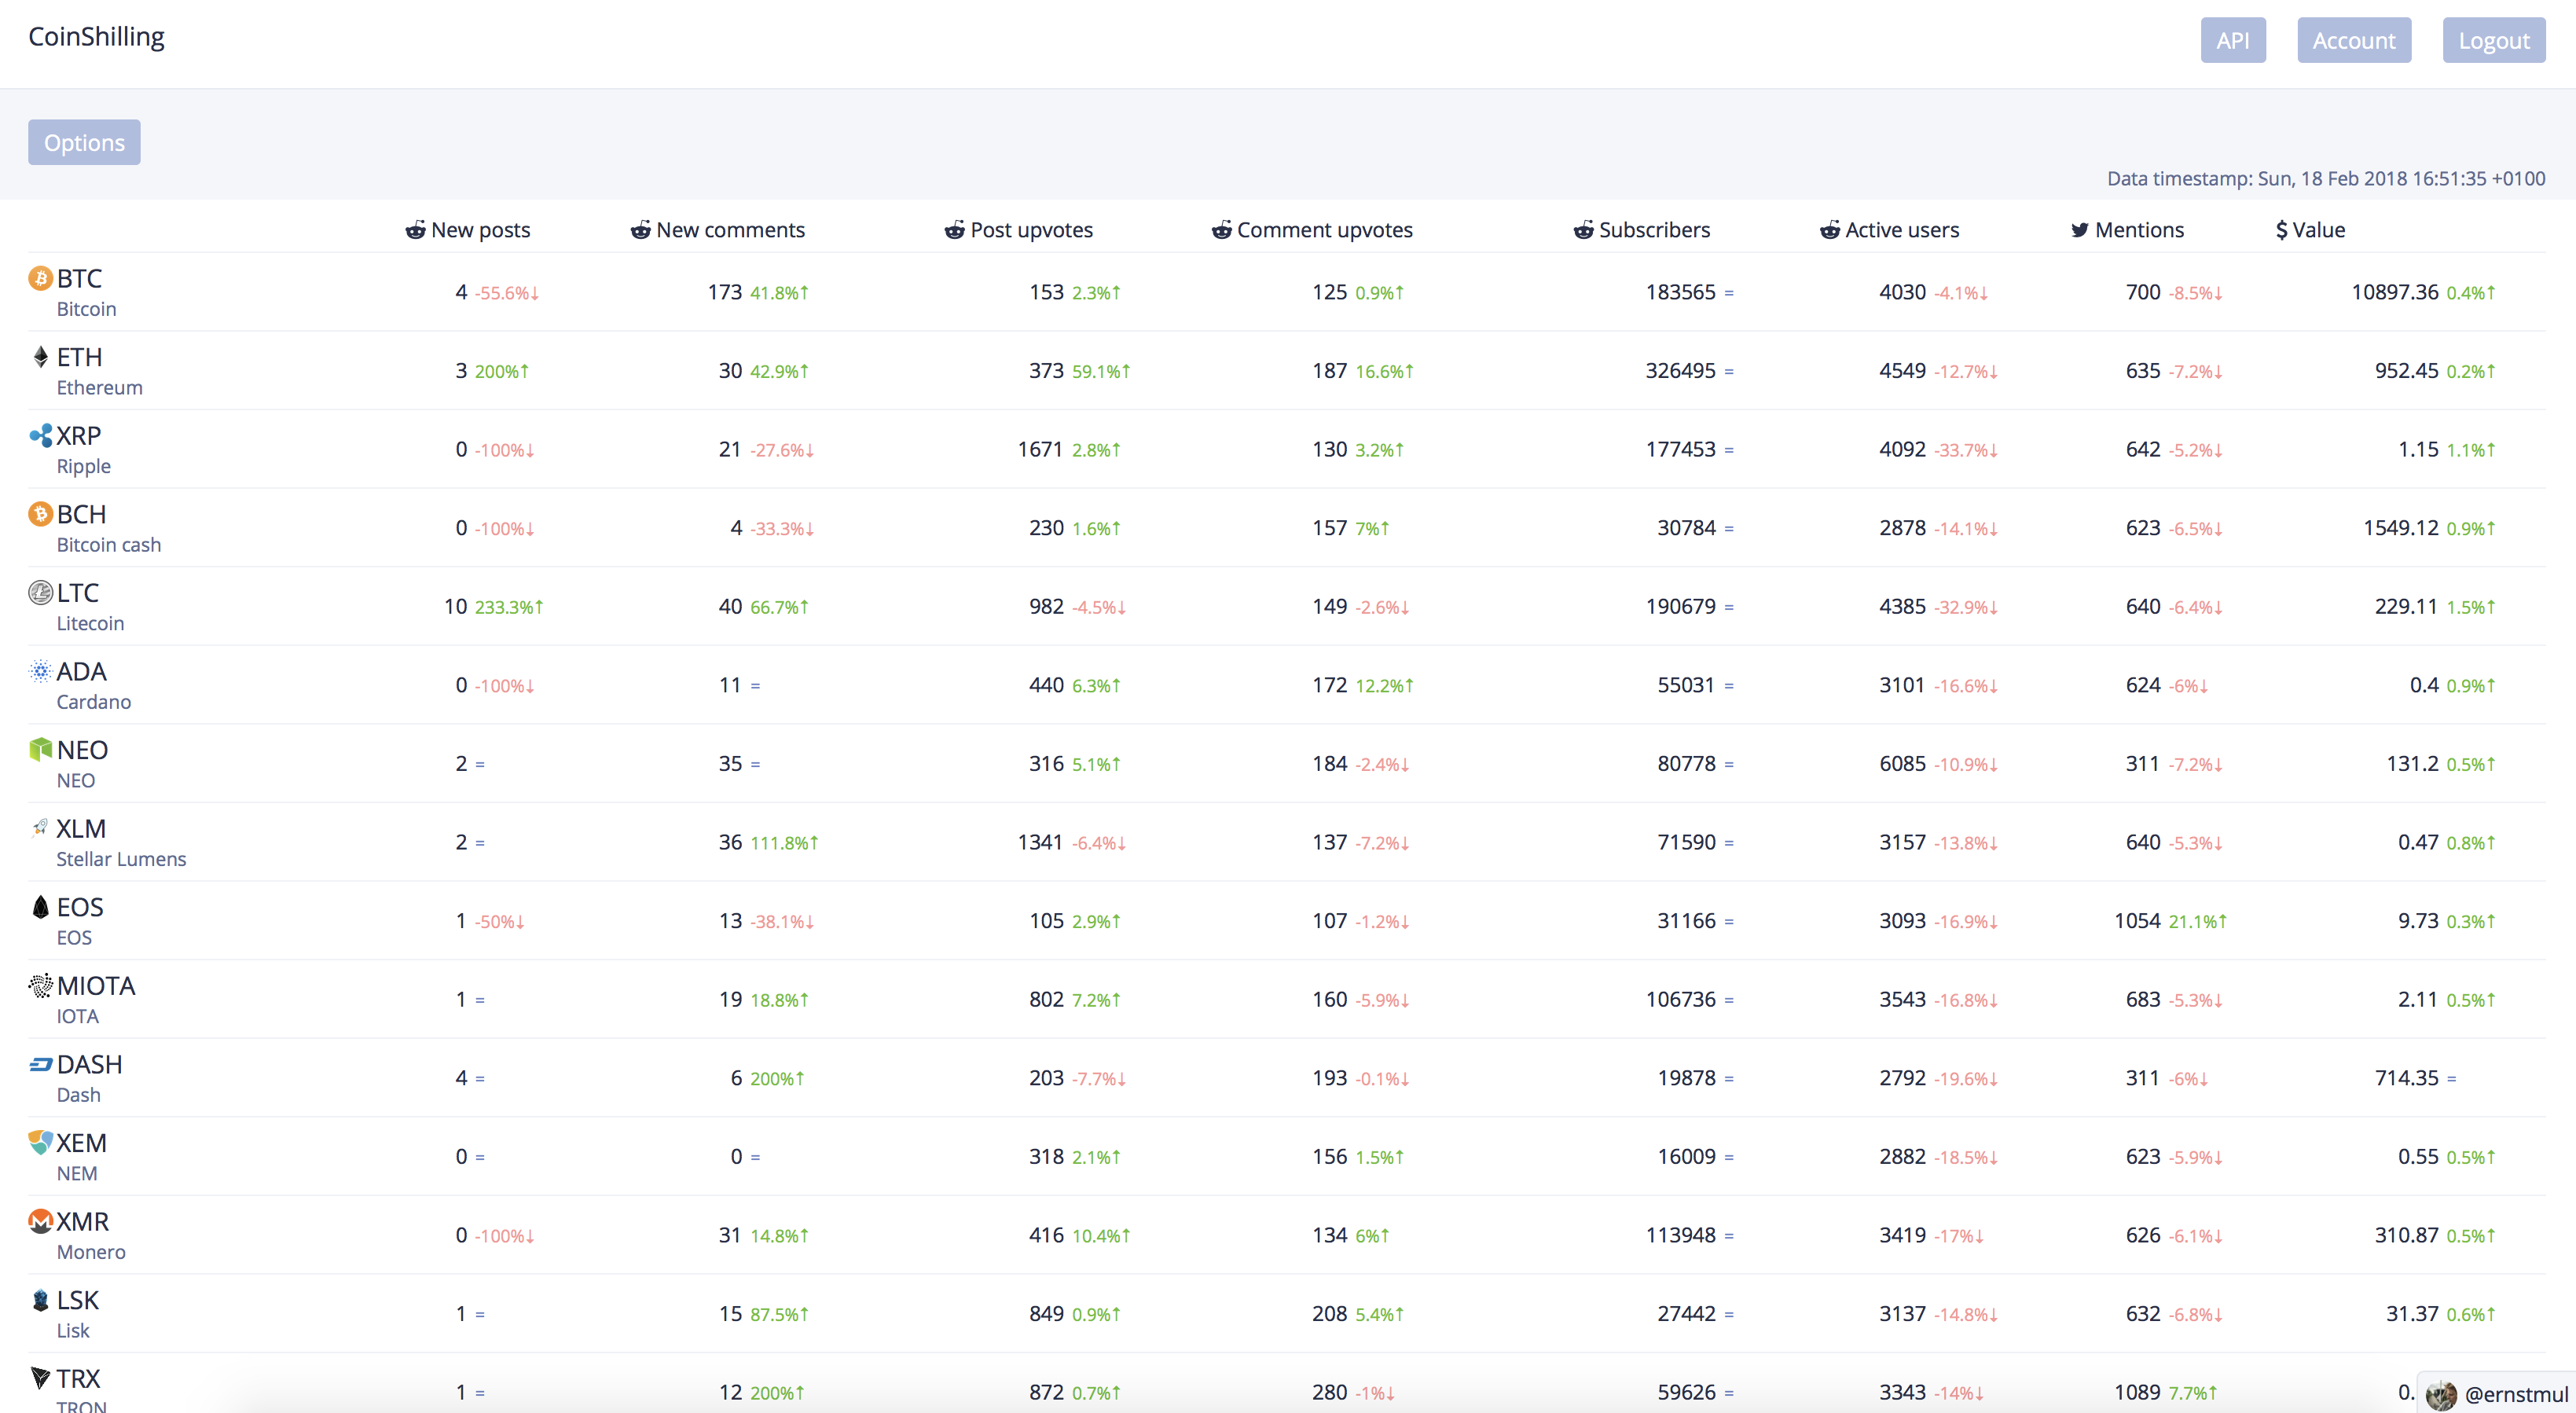2576x1413 pixels.
Task: Click the @ernstmul avatar picture
Action: (2441, 1394)
